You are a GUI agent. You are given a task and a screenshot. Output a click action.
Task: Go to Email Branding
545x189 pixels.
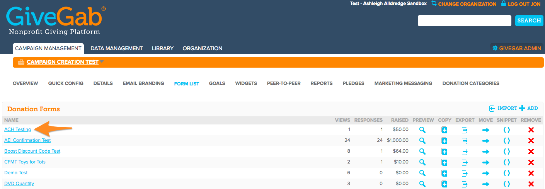point(143,83)
